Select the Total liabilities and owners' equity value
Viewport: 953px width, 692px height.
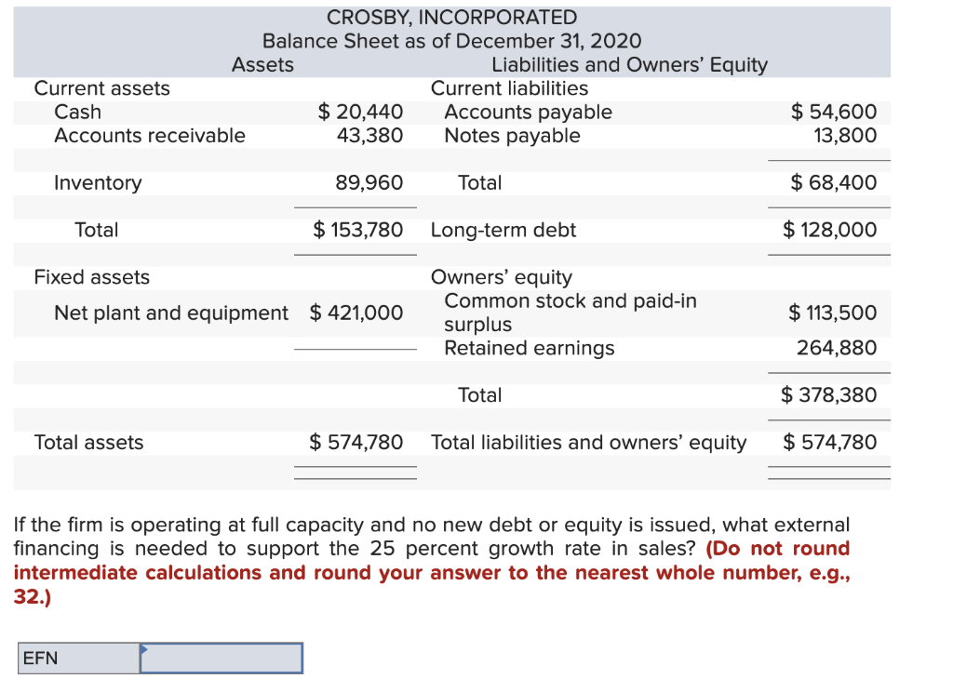833,443
